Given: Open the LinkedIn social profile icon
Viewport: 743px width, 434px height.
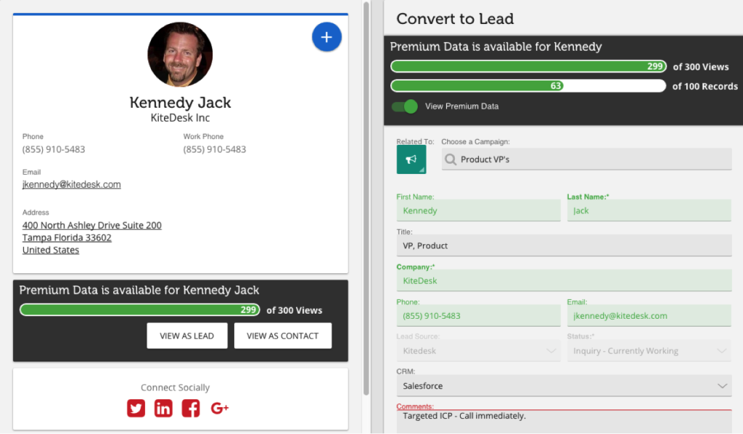Looking at the screenshot, I should click(163, 409).
